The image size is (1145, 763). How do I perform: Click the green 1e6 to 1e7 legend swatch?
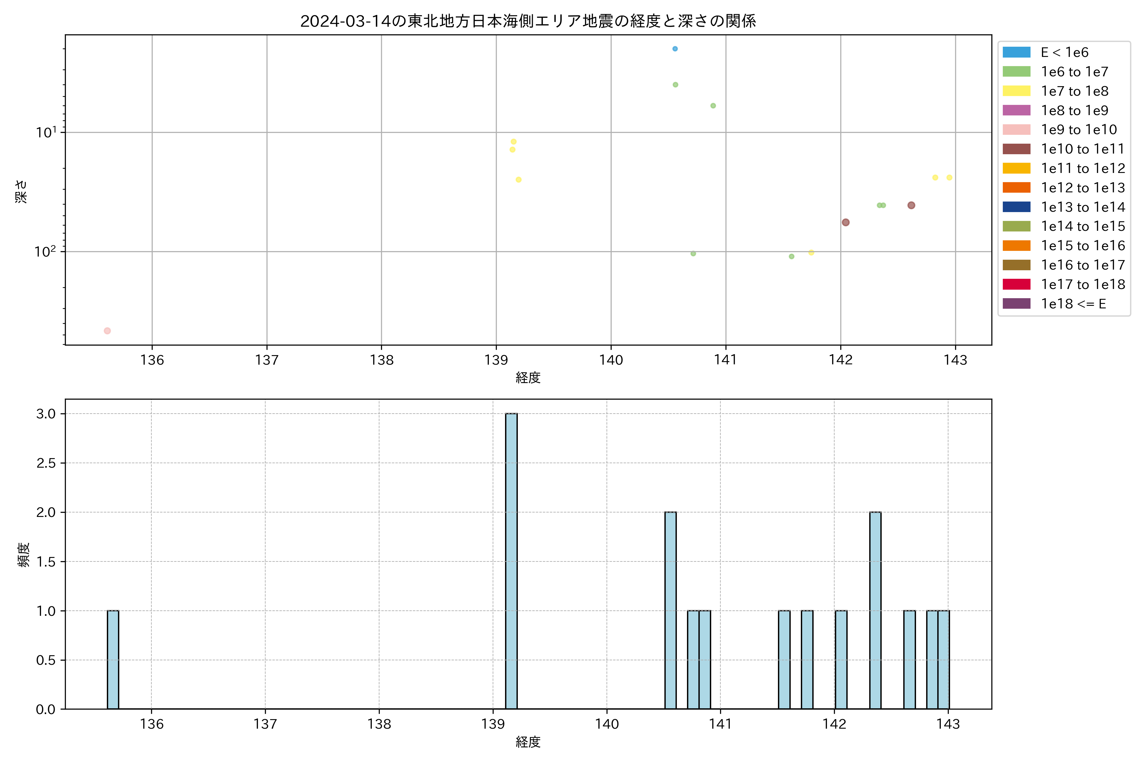[x=1016, y=72]
